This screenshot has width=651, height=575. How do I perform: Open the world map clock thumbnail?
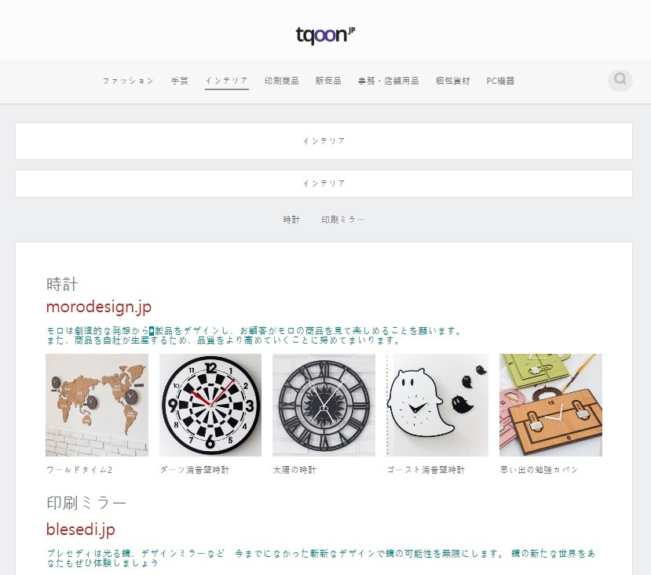click(97, 405)
